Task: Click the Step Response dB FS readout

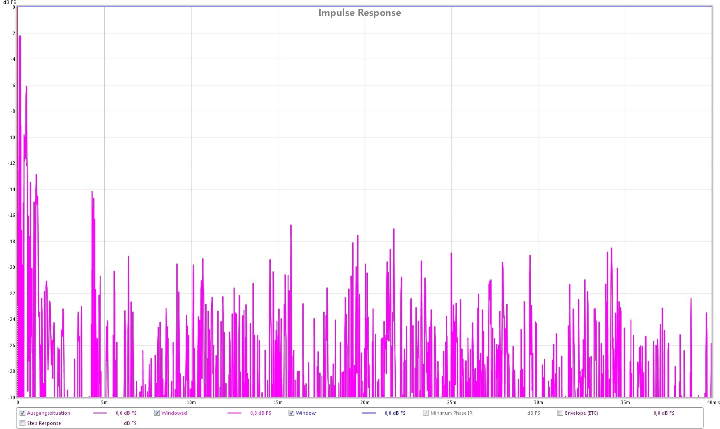Action: [x=130, y=423]
